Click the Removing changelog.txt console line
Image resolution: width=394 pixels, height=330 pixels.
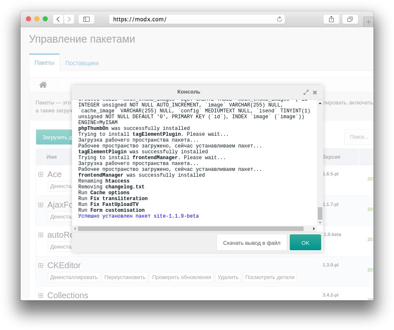point(111,187)
